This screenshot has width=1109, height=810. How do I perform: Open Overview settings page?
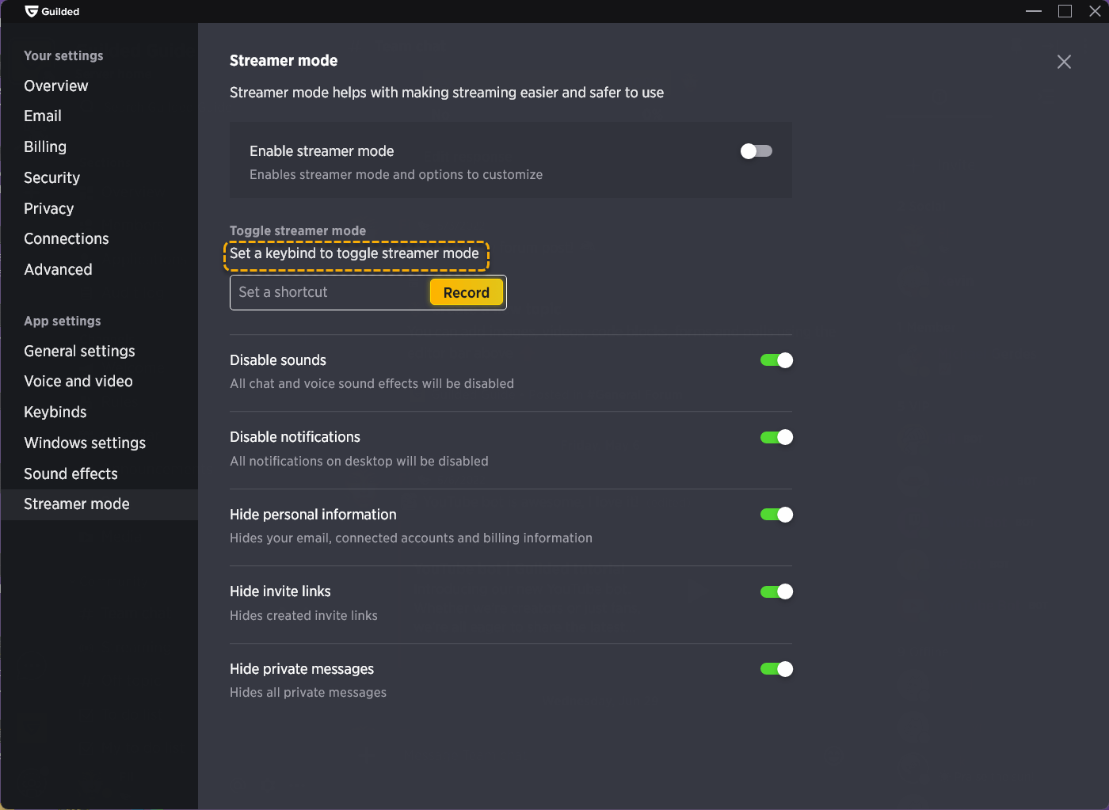pos(56,86)
